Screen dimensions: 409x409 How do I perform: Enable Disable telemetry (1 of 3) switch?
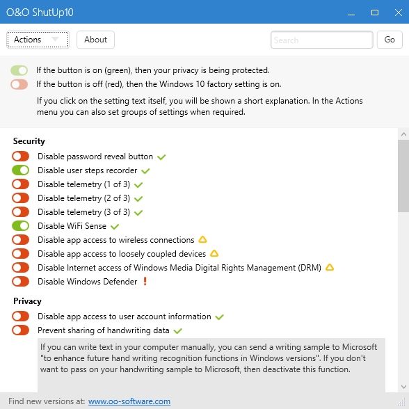tap(20, 184)
